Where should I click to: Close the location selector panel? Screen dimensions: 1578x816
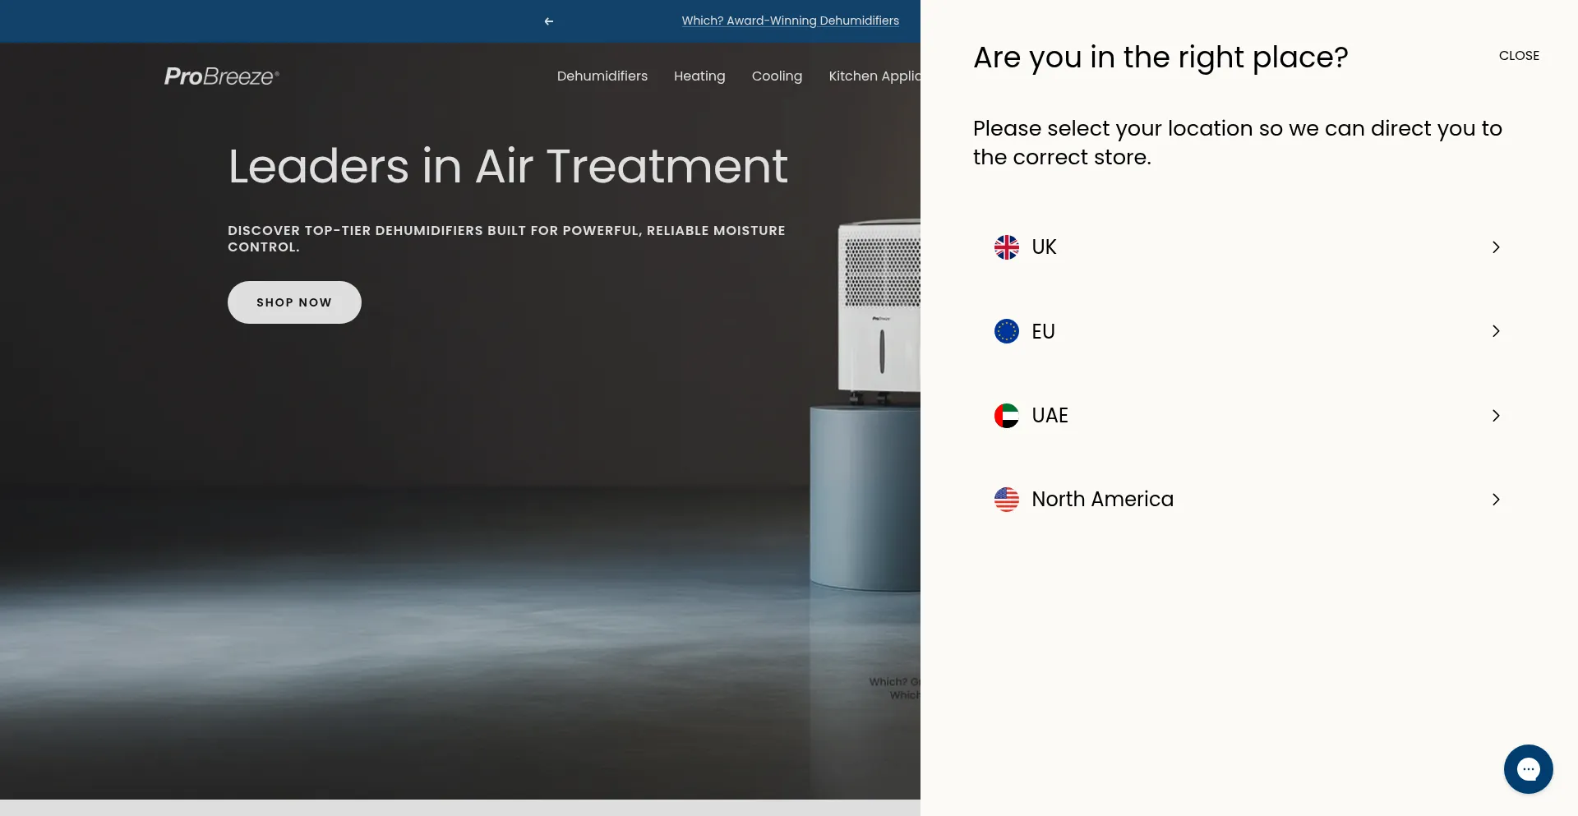click(1519, 56)
